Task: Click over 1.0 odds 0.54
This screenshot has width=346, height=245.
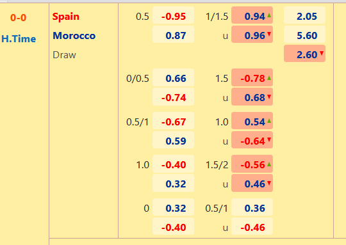Action: tap(252, 121)
